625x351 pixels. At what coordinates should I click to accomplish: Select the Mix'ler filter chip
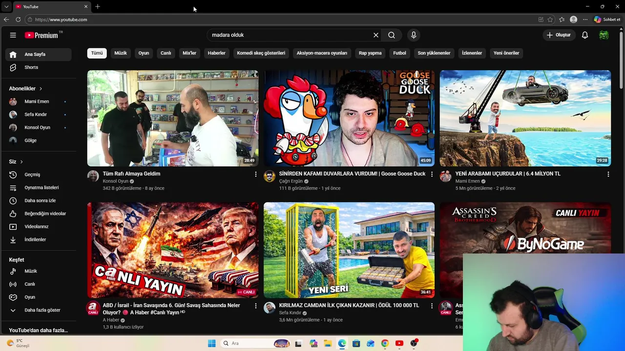pos(189,53)
